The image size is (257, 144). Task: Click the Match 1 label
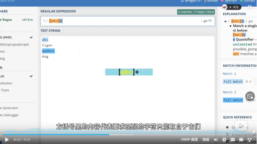pos(229,74)
